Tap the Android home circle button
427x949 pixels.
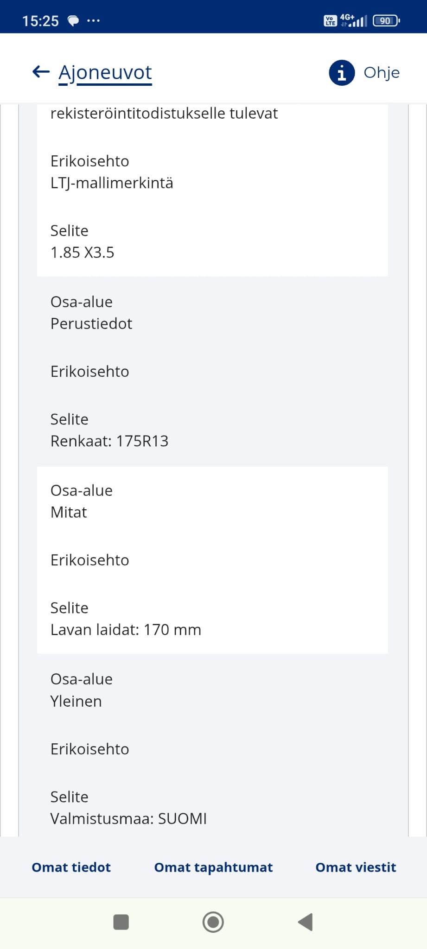tap(213, 922)
